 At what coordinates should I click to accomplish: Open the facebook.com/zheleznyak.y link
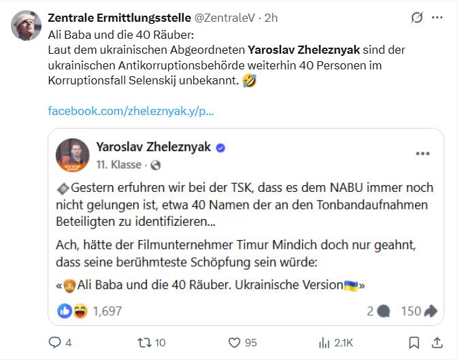[131, 110]
